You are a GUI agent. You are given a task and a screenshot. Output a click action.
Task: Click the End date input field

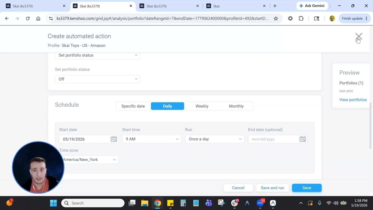[x=274, y=139]
